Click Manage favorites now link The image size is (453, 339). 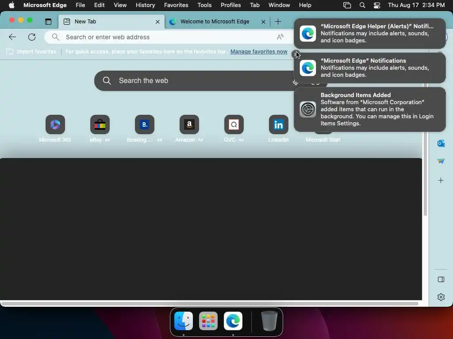click(259, 52)
